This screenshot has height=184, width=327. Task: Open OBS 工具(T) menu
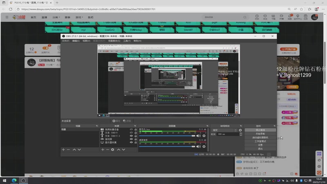[127, 41]
